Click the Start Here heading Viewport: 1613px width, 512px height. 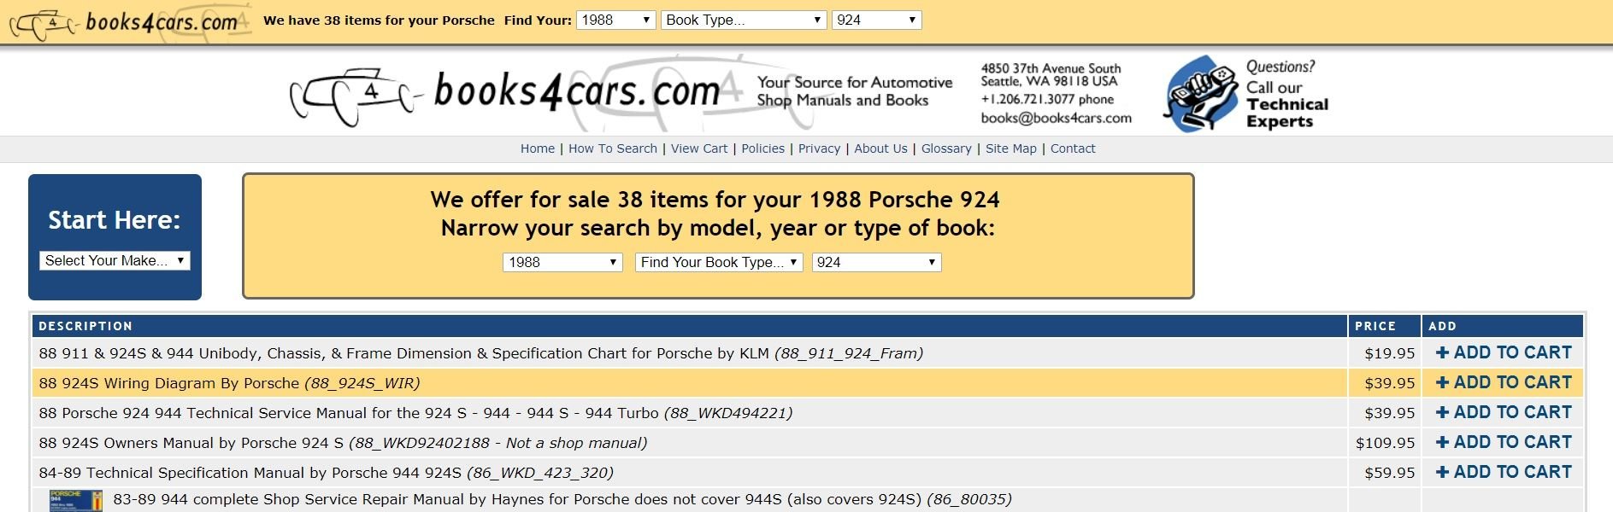(115, 220)
